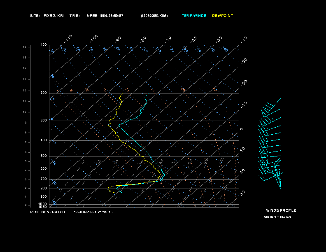Click the site name 'FIXED, KJM'
The height and width of the screenshot is (252, 326).
coord(54,16)
